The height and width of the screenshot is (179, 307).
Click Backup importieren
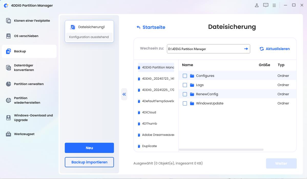(x=89, y=162)
